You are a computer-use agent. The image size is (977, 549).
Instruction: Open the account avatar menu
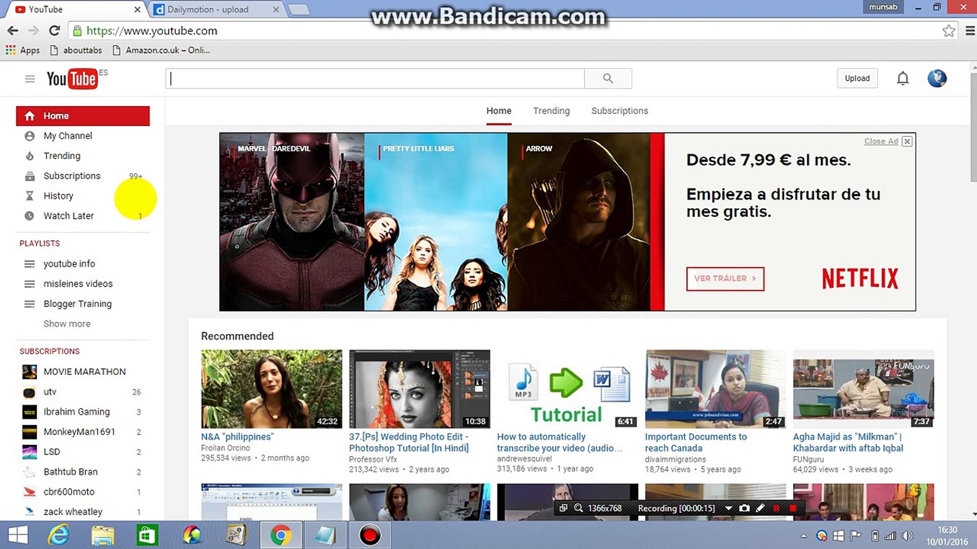point(936,78)
